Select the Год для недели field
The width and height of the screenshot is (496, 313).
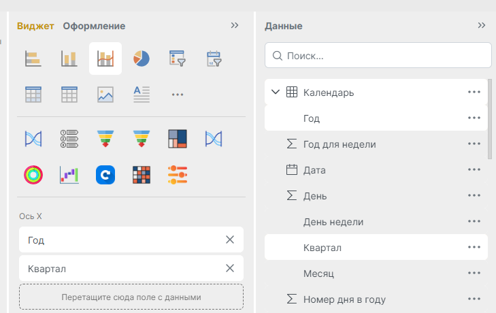(x=376, y=144)
